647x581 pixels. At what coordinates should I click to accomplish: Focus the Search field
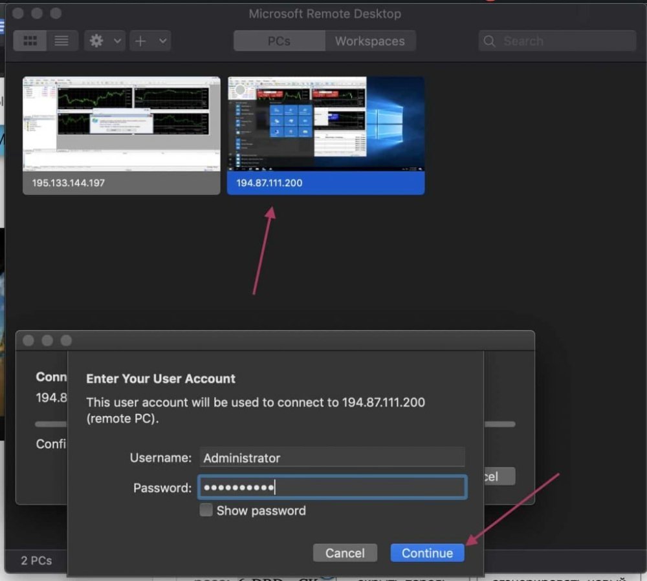click(557, 41)
